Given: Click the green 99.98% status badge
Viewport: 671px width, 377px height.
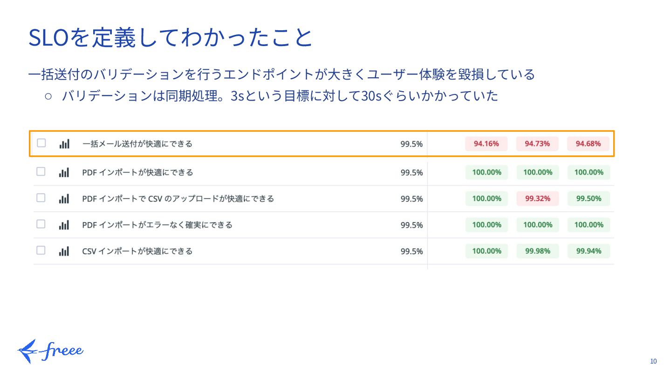Looking at the screenshot, I should pyautogui.click(x=537, y=251).
